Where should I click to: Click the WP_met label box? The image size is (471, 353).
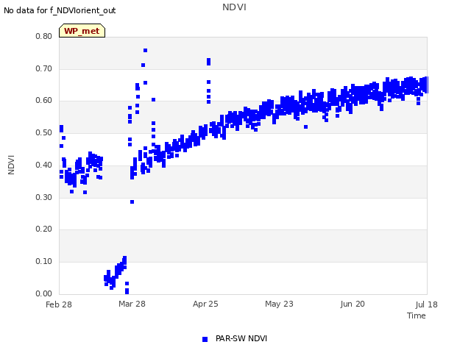(x=82, y=31)
